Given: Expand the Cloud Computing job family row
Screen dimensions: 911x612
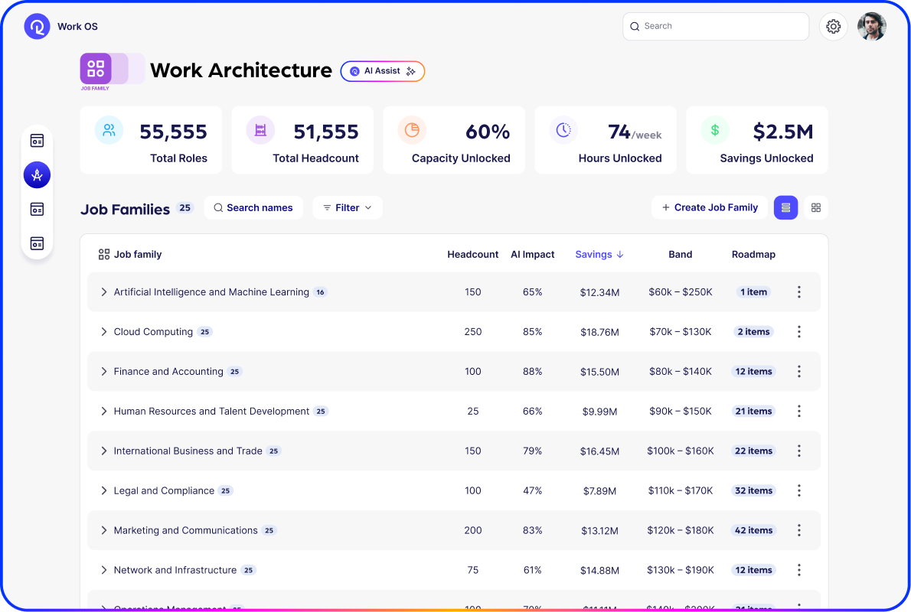Looking at the screenshot, I should click(x=104, y=331).
